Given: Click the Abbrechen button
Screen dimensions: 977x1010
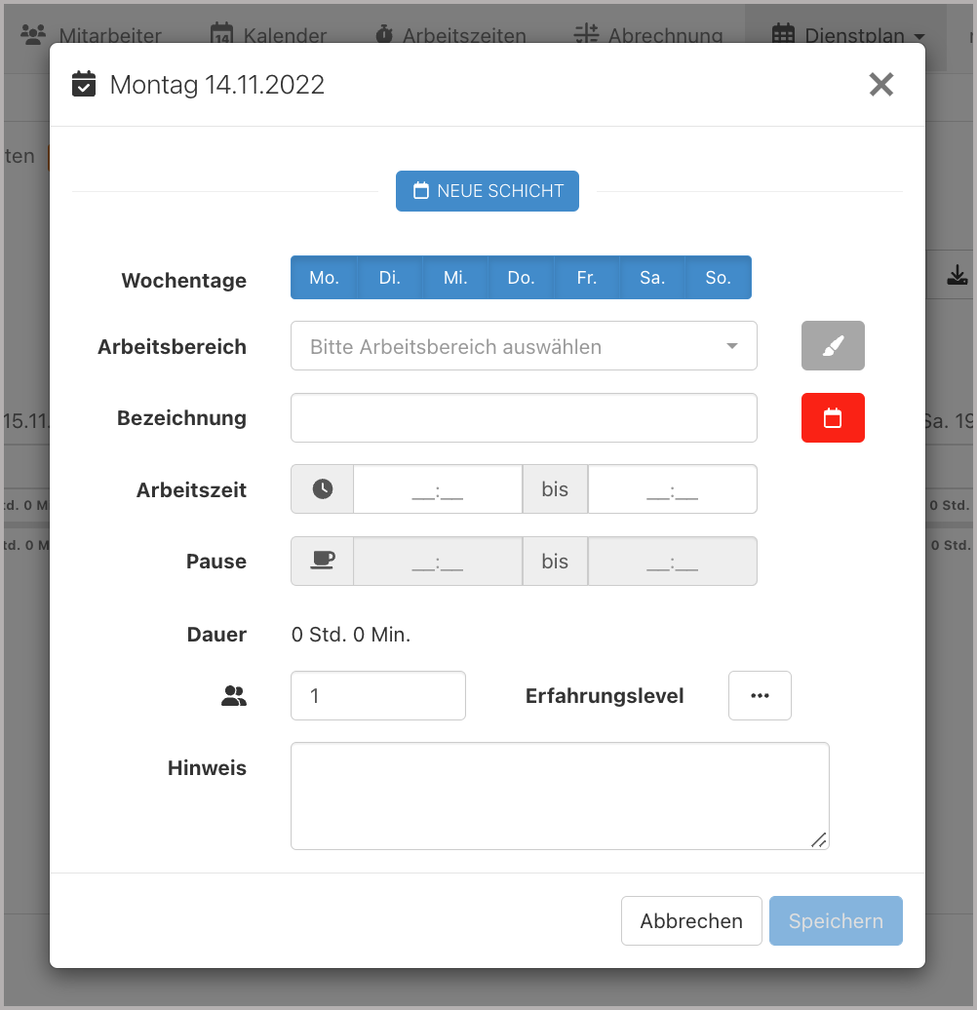Looking at the screenshot, I should coord(691,921).
